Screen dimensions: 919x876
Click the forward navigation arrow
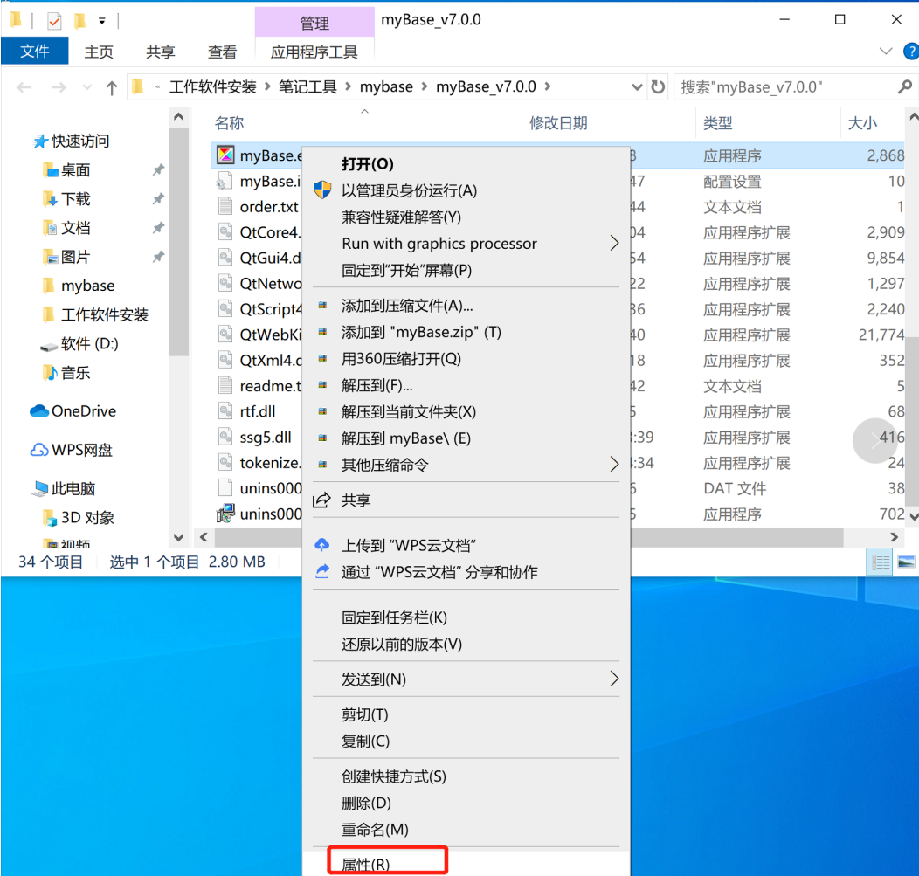(58, 88)
